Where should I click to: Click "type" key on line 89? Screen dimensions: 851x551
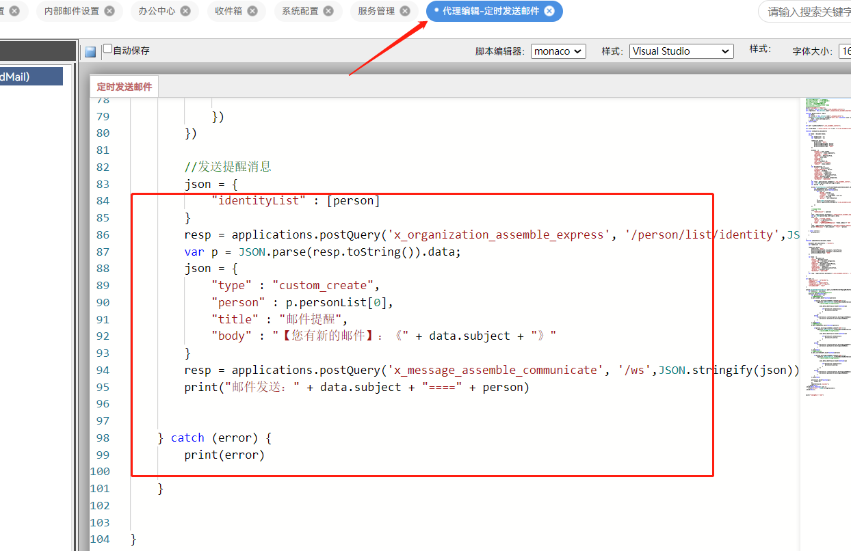232,285
